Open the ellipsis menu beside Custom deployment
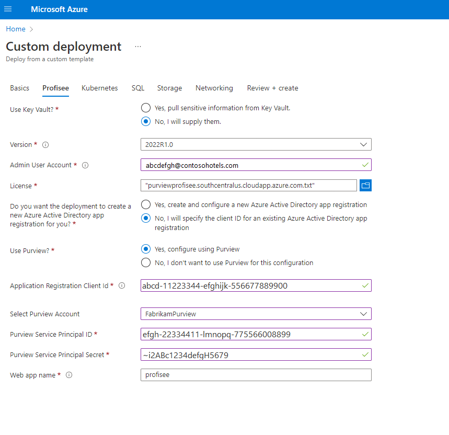Screen dimensions: 449x435 click(x=138, y=47)
